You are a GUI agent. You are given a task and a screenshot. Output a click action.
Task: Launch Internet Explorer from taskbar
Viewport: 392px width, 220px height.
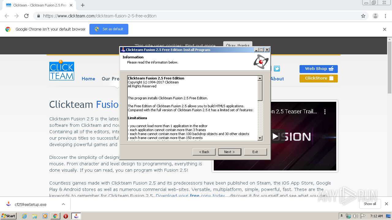(x=24, y=216)
